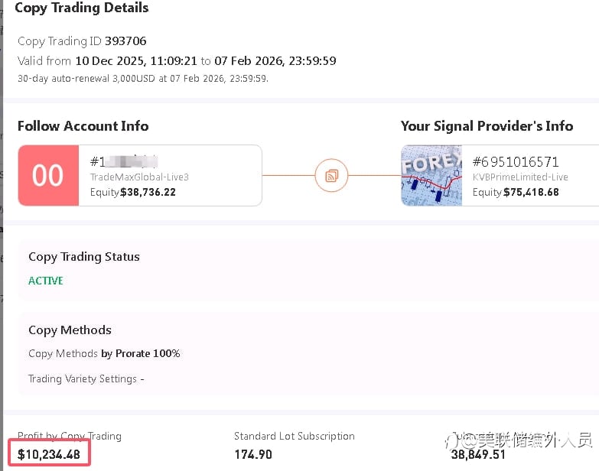Click the by Prorate 100% copy method

[x=140, y=354]
